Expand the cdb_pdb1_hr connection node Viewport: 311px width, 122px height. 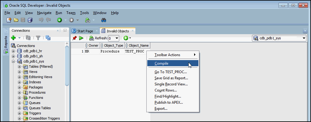13,51
